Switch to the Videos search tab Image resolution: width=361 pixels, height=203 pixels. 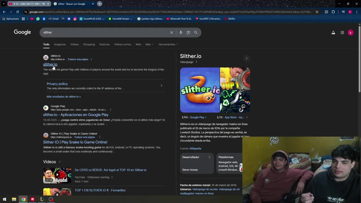(74, 44)
